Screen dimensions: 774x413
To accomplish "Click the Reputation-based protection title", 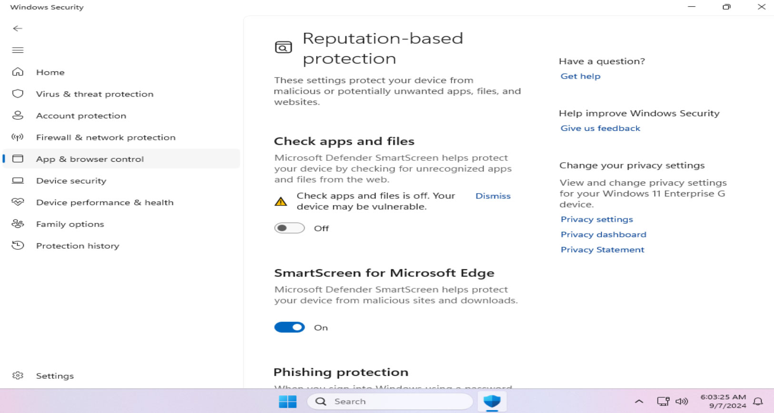I will coord(383,48).
